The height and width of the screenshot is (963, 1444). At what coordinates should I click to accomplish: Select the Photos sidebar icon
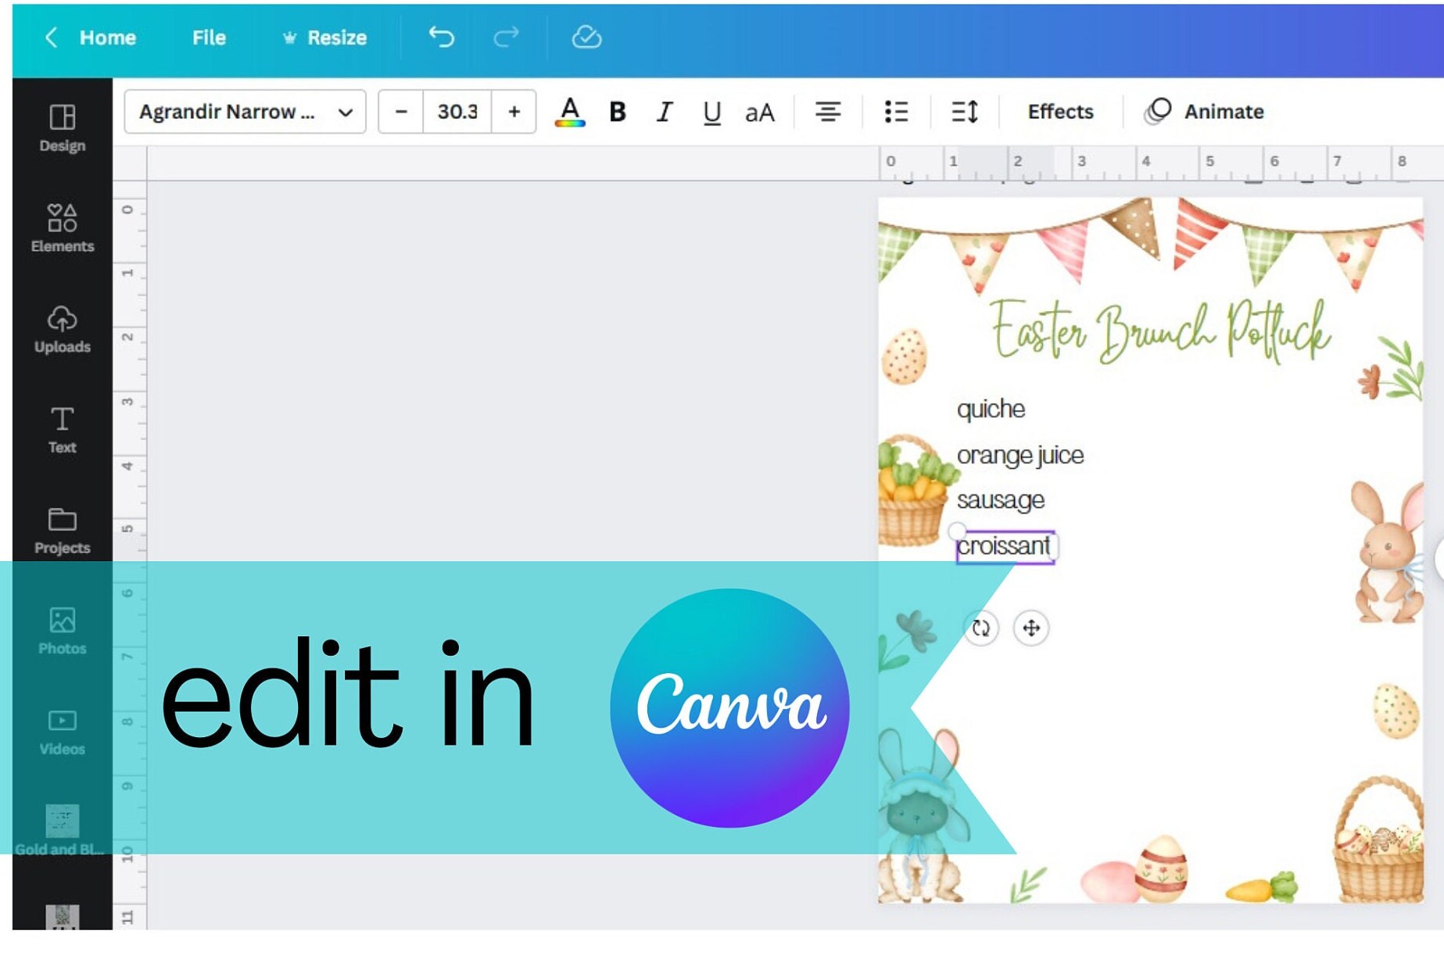61,624
